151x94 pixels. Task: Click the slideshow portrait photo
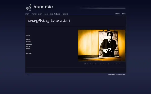click(102, 45)
